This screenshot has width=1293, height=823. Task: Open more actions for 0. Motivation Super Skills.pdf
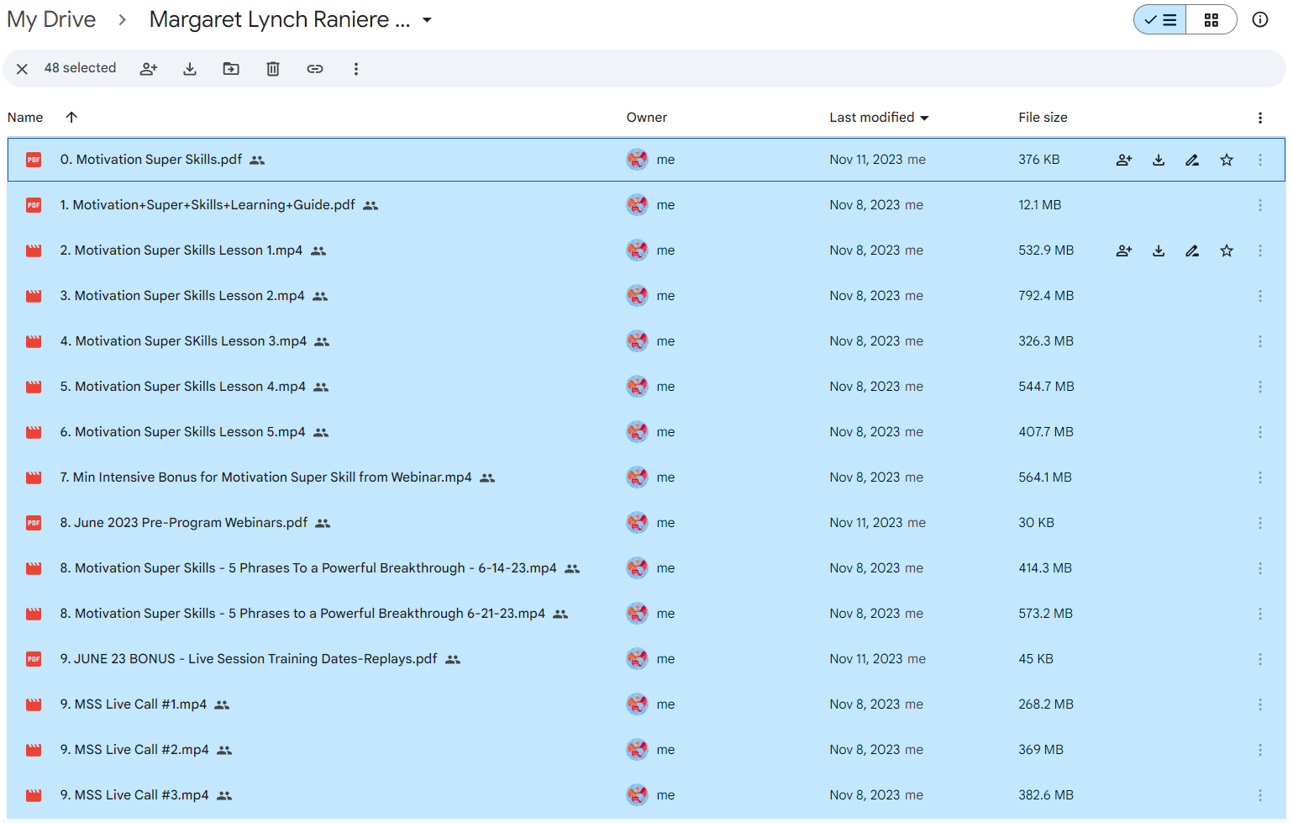point(1260,160)
